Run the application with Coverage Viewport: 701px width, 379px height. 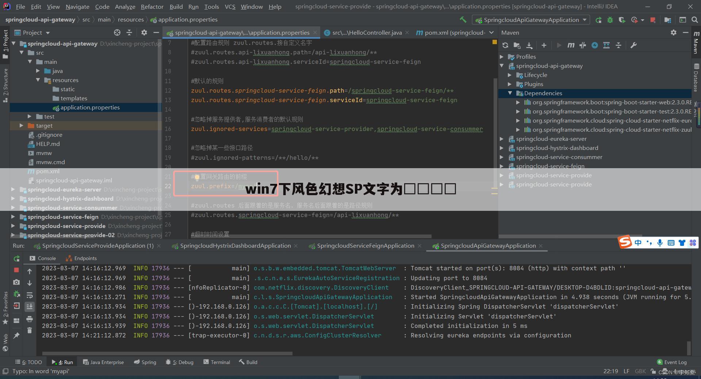point(622,20)
